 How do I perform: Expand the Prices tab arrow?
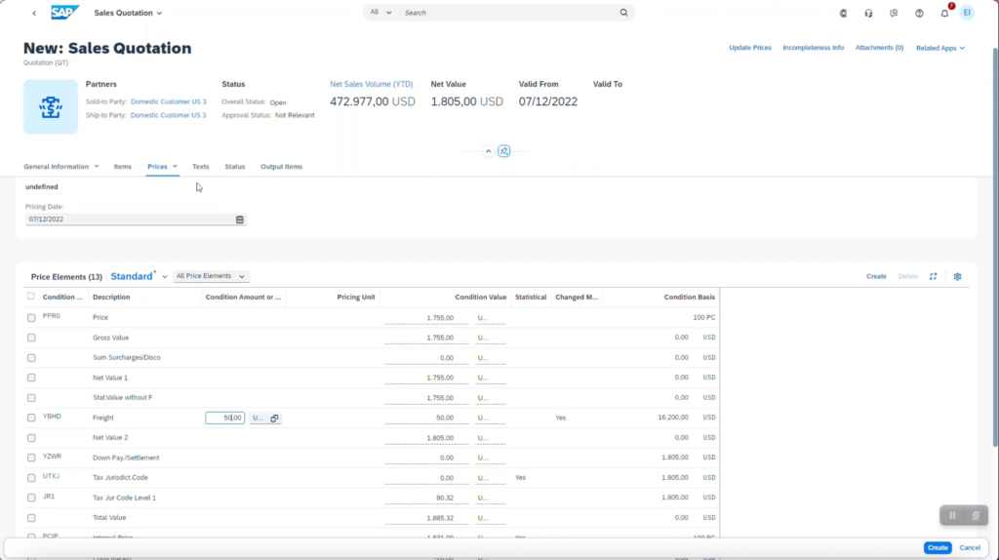(175, 166)
